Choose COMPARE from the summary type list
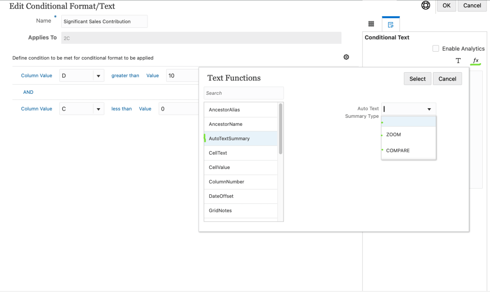The image size is (490, 292). (398, 150)
